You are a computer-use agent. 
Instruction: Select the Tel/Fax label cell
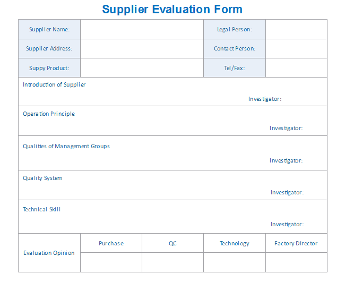coord(234,68)
